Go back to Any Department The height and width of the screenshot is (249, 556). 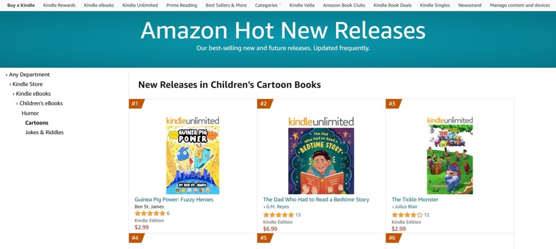click(x=28, y=75)
